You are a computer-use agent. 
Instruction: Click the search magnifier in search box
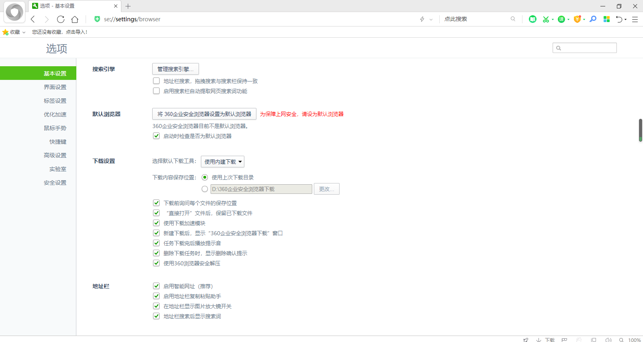click(x=513, y=19)
